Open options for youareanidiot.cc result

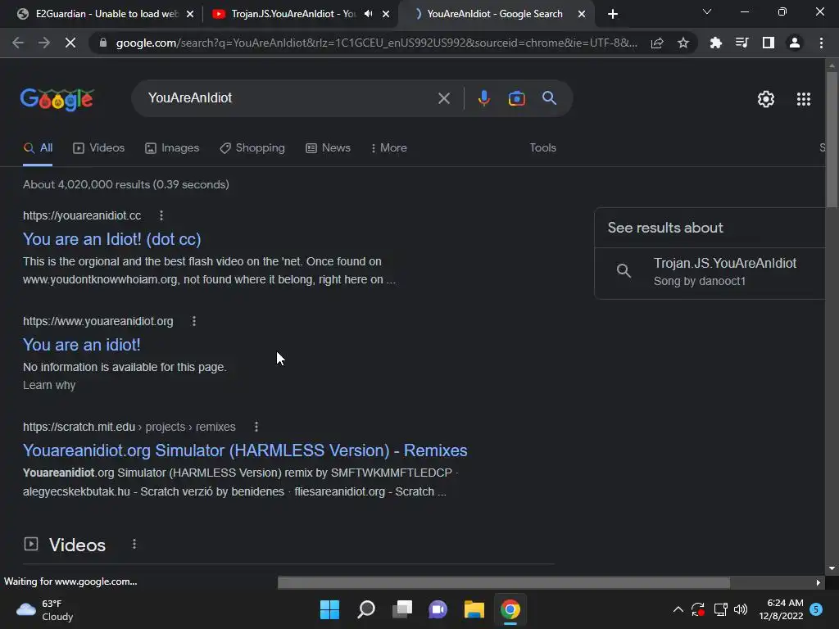pyautogui.click(x=161, y=215)
